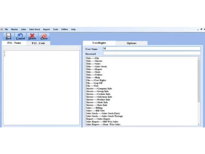Select the Title---->Utilites entry
The image size is (205, 154).
94,75
